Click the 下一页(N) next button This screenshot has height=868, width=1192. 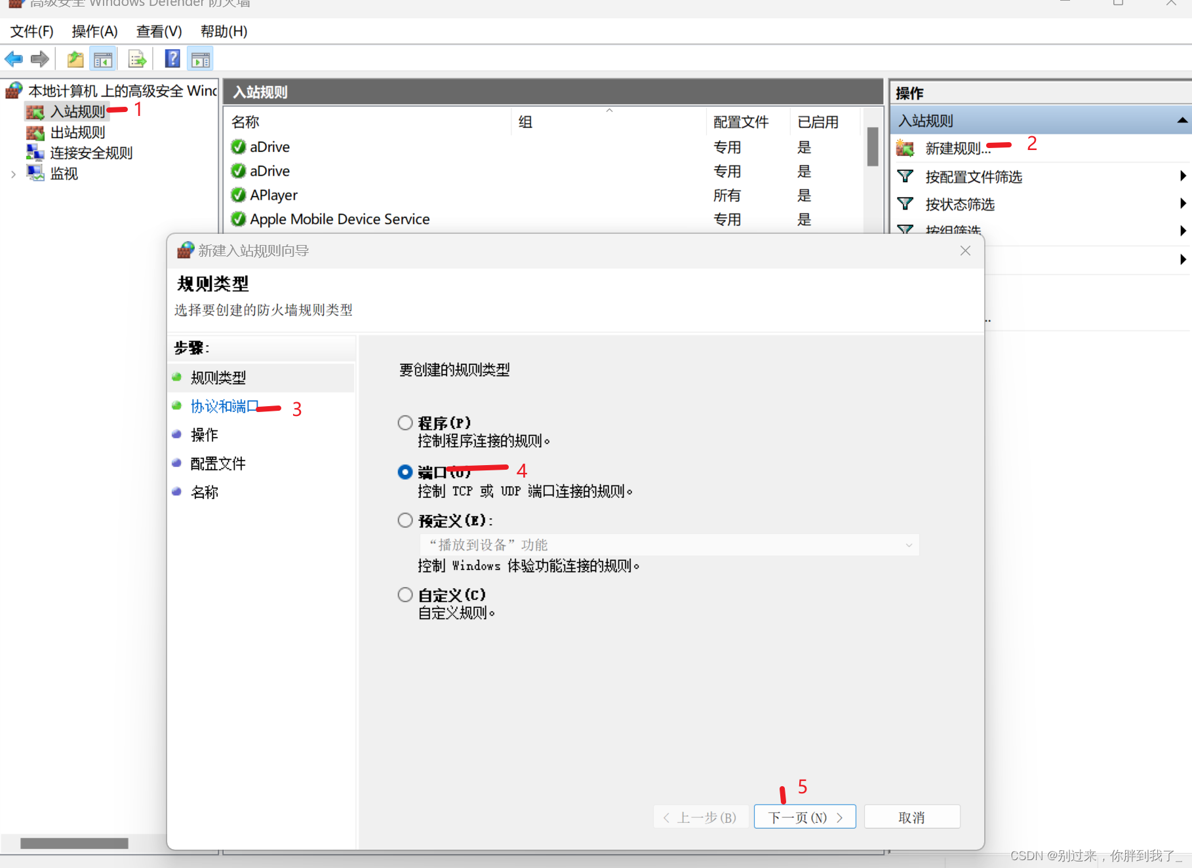(805, 817)
